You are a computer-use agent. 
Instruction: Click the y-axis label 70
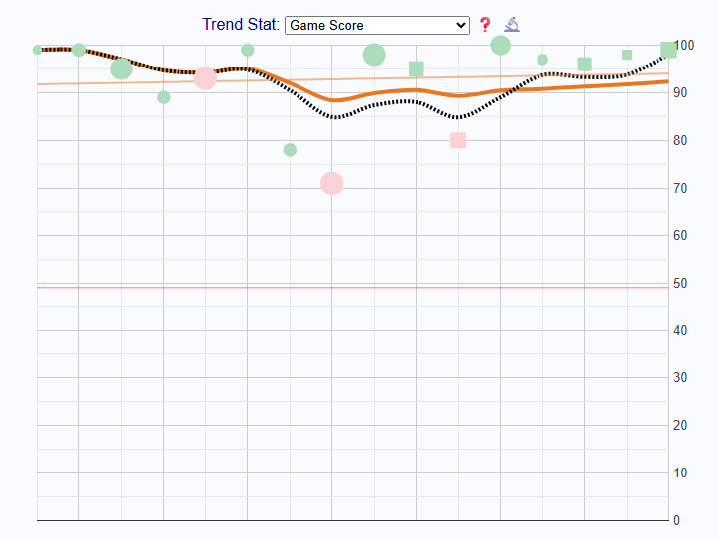pos(680,189)
